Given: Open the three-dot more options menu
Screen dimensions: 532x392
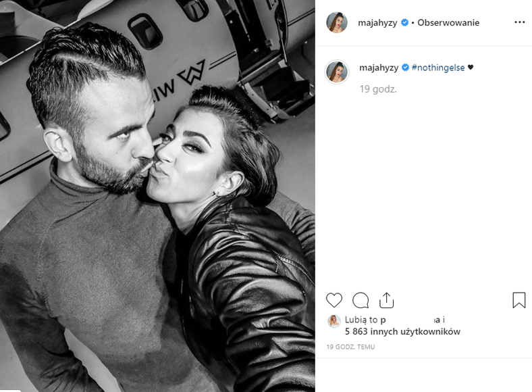Looking at the screenshot, I should (x=519, y=22).
